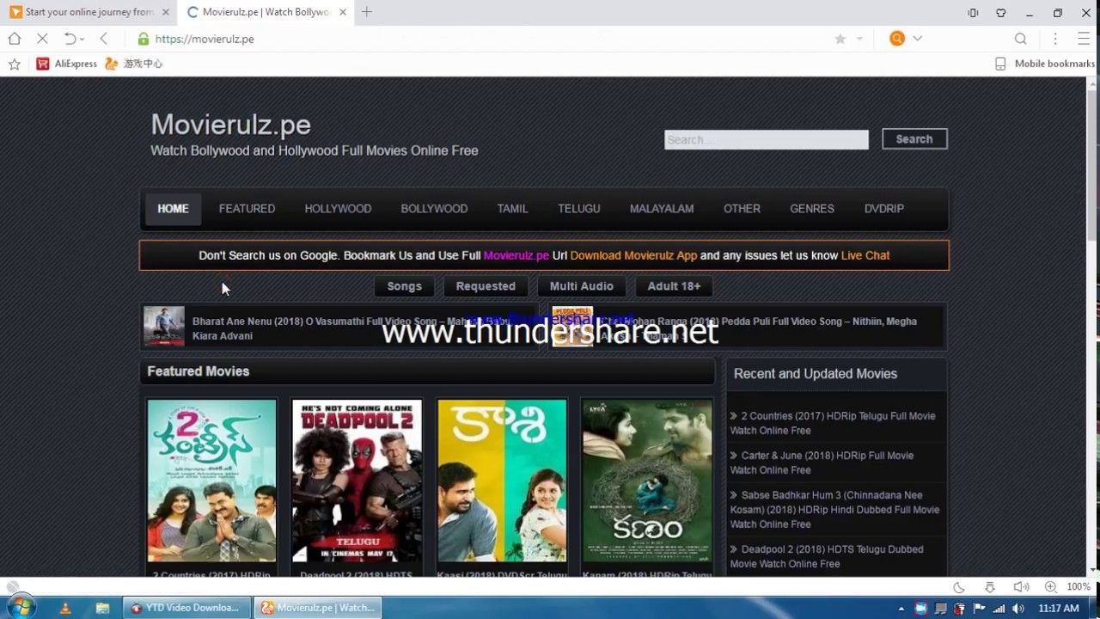Click the Songs button
1100x619 pixels.
404,286
